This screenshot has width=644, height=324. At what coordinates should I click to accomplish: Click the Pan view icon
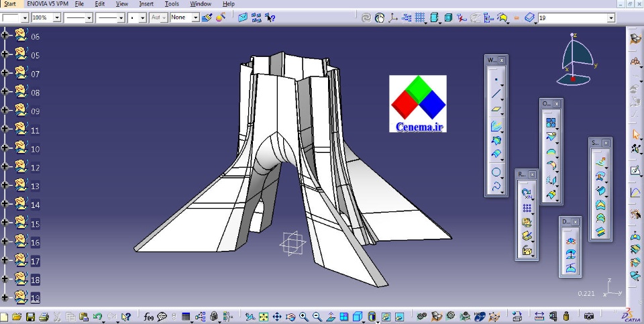277,317
